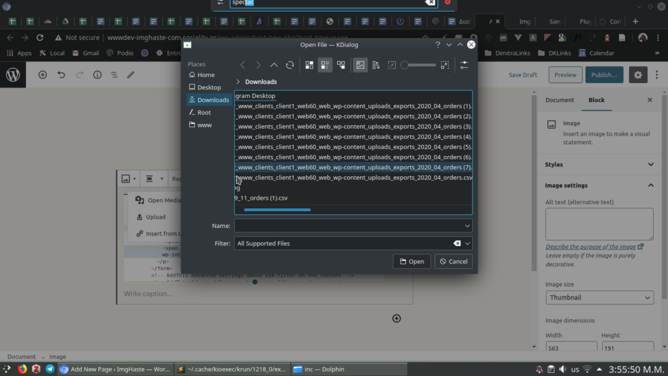The height and width of the screenshot is (376, 668).
Task: Reload the folder in the file dialog
Action: [290, 65]
